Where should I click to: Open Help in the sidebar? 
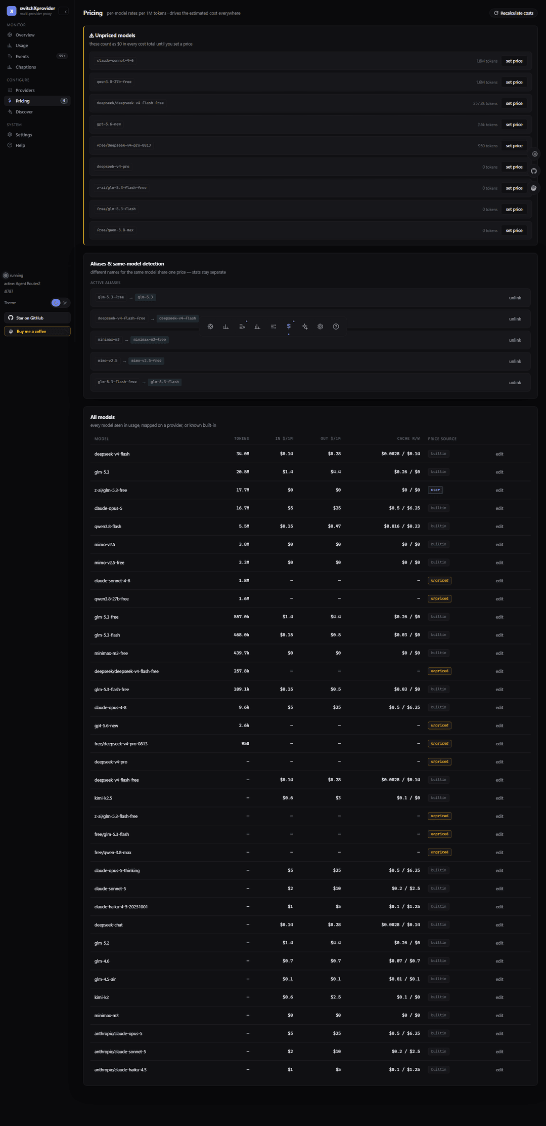[x=37, y=145]
